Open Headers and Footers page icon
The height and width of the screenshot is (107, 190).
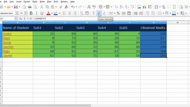pos(174,7)
